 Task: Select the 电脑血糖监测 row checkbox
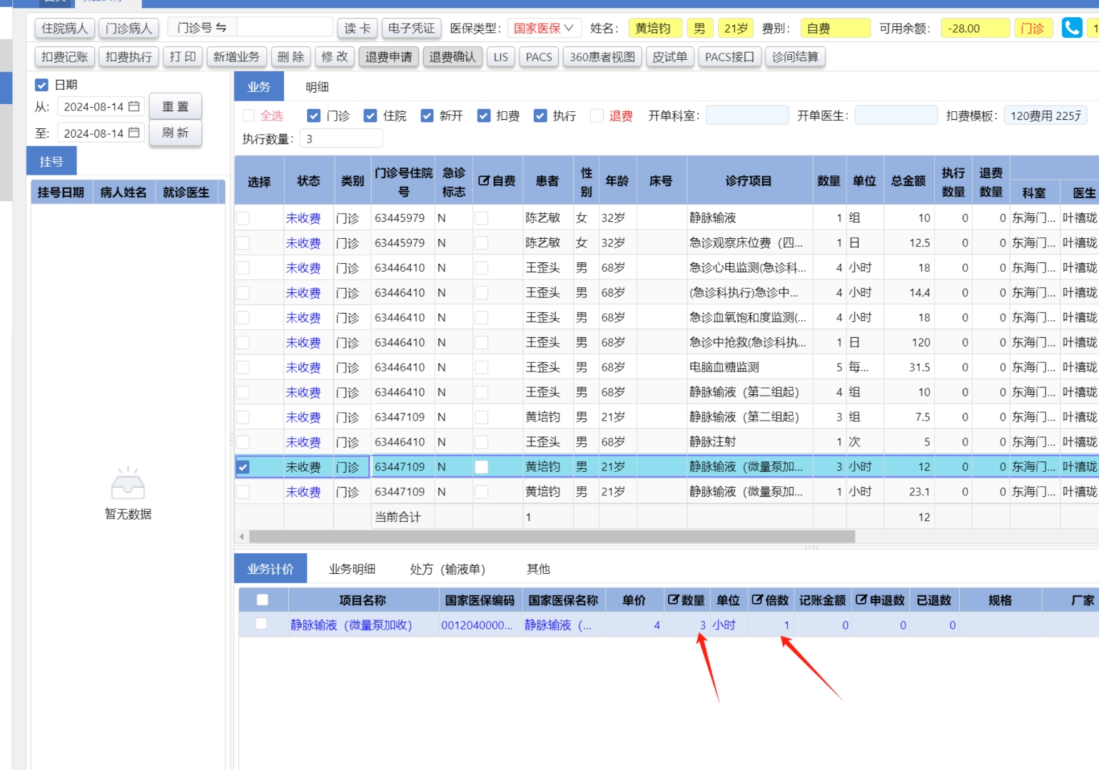[x=243, y=367]
